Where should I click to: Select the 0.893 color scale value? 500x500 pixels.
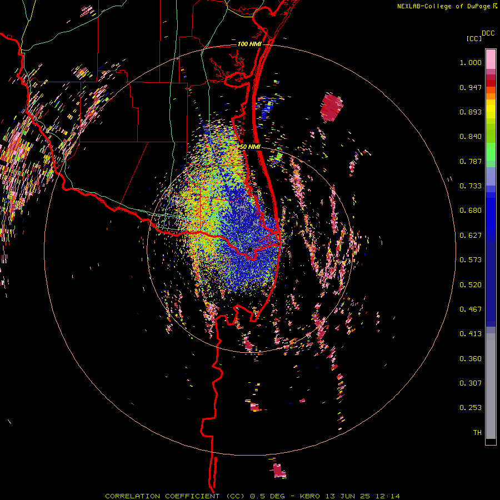(x=471, y=112)
